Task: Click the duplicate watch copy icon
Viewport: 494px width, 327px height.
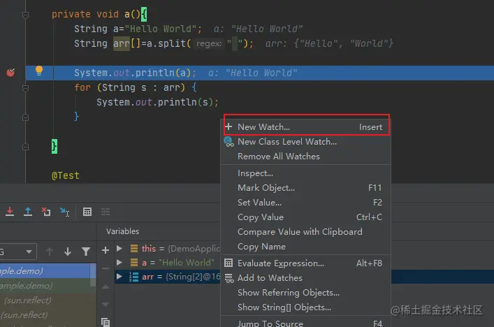Action: [x=106, y=322]
